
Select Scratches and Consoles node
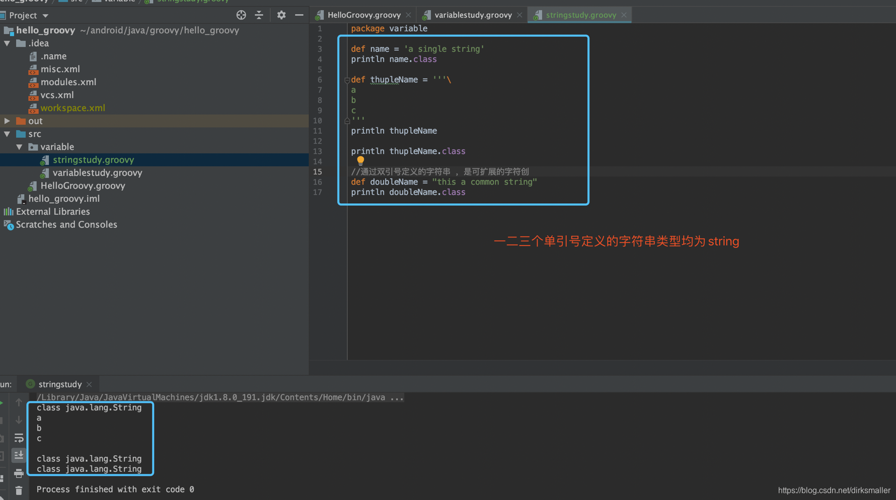(66, 225)
